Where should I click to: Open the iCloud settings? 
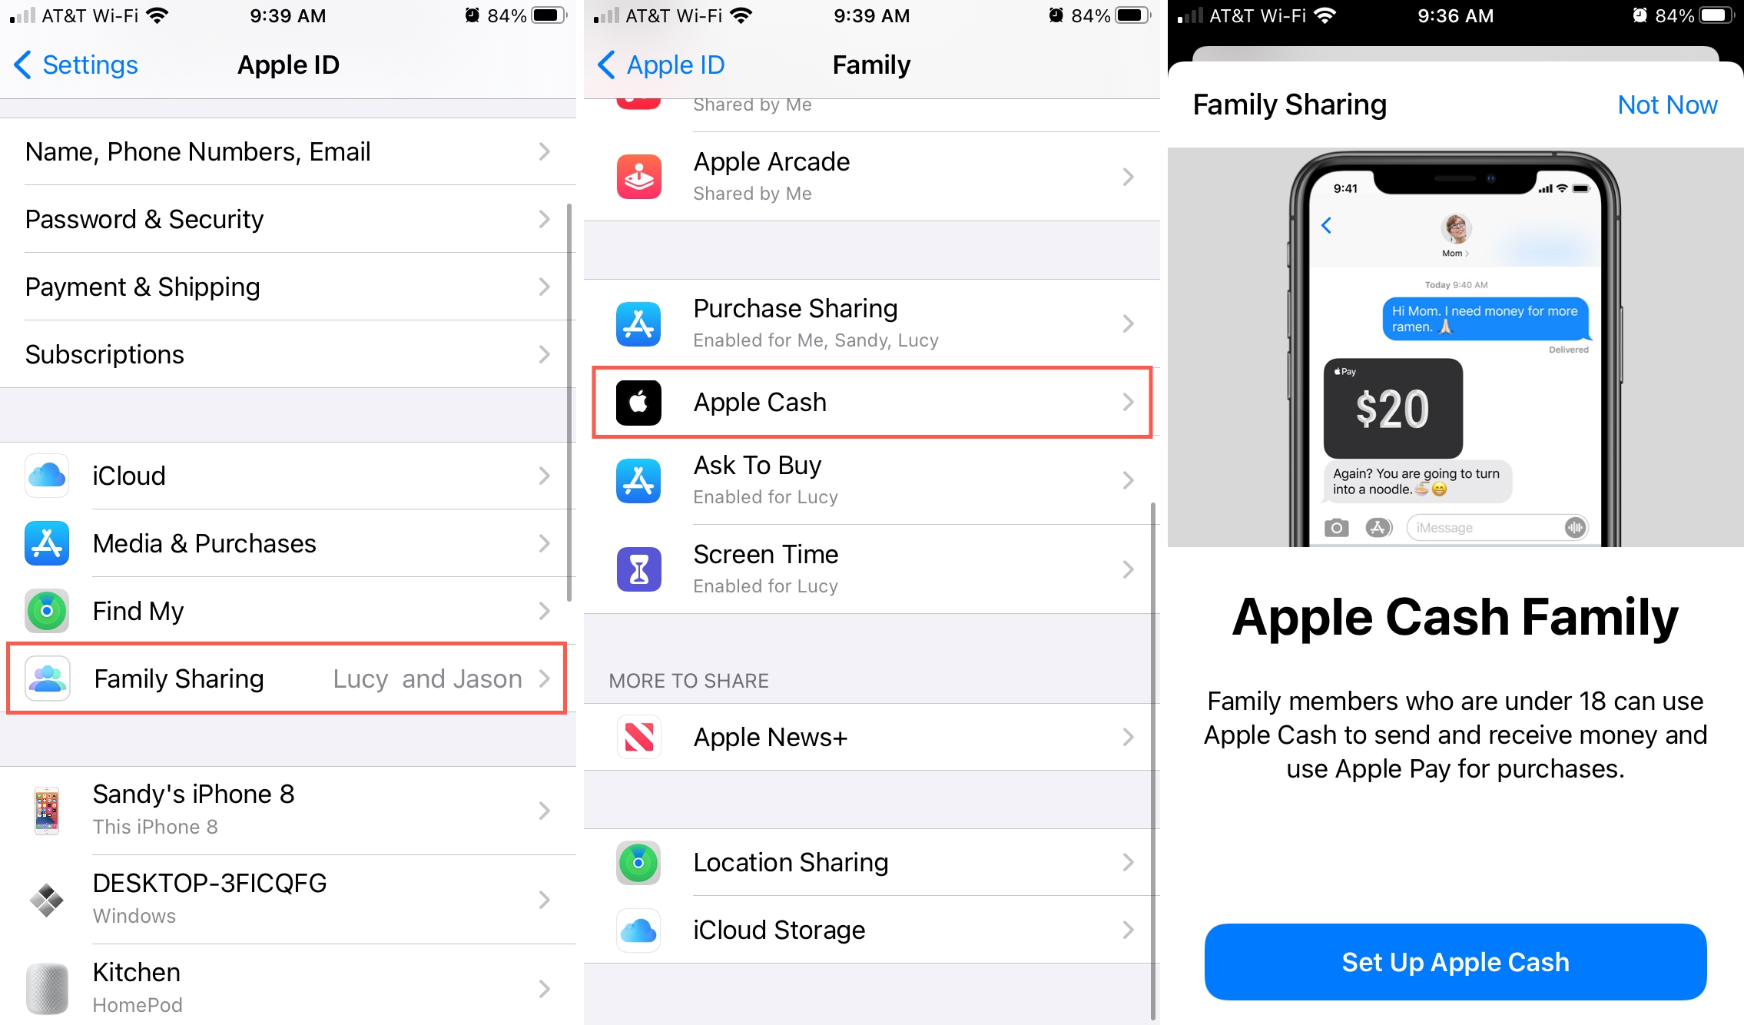click(285, 477)
